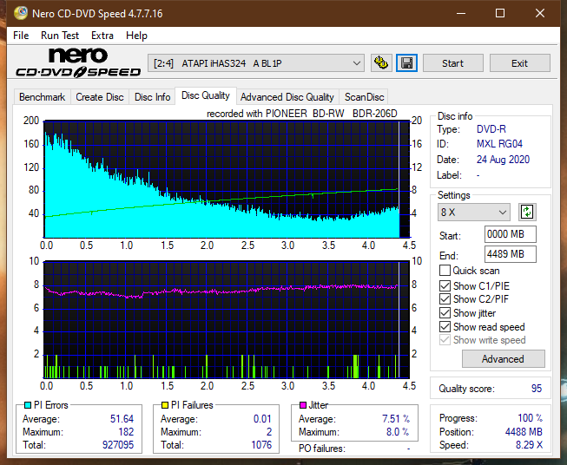Click the cyan PI Errors color swatch
The height and width of the screenshot is (465, 567).
tap(28, 405)
